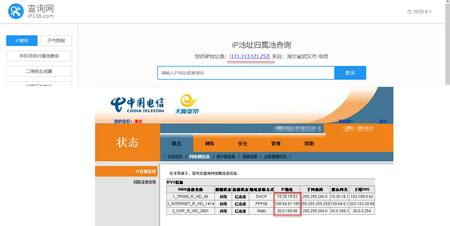Click the 退出 logout link
This screenshot has width=450, height=226.
coord(383,121)
